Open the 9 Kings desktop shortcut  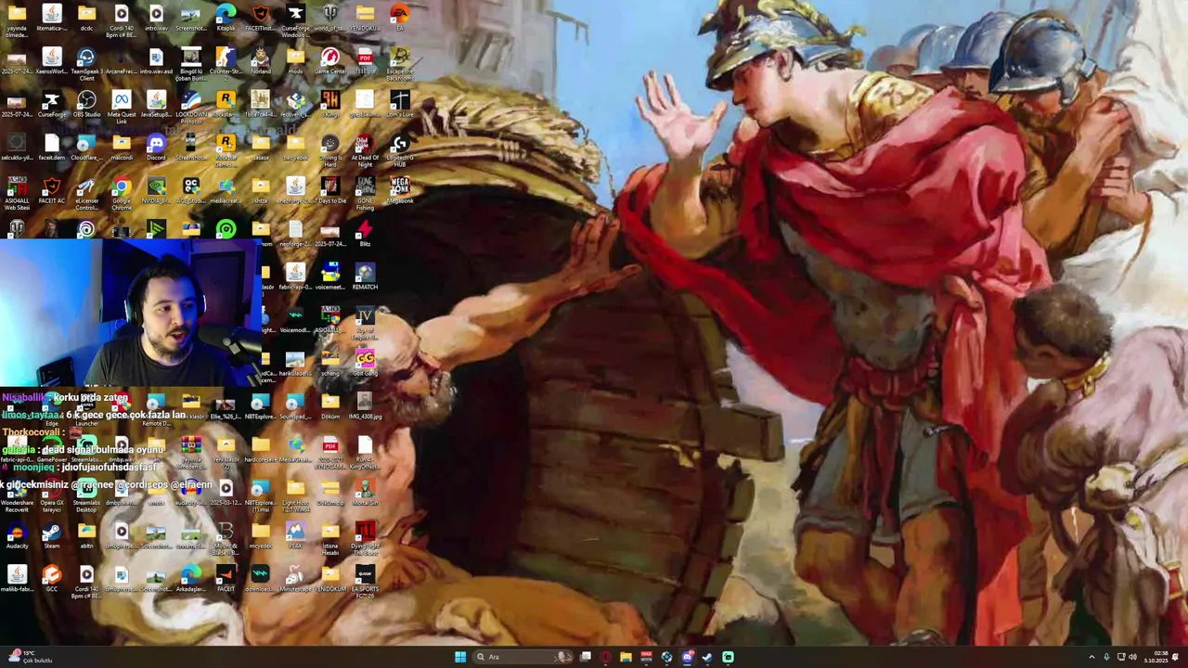[330, 105]
